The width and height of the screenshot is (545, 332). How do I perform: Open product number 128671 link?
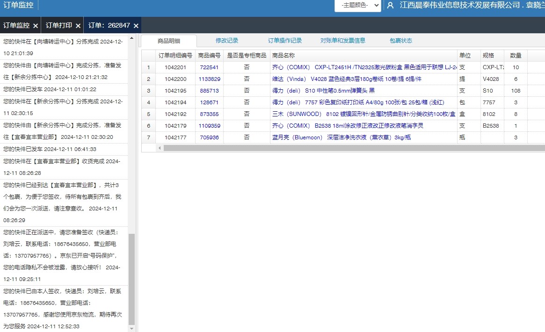(x=209, y=102)
